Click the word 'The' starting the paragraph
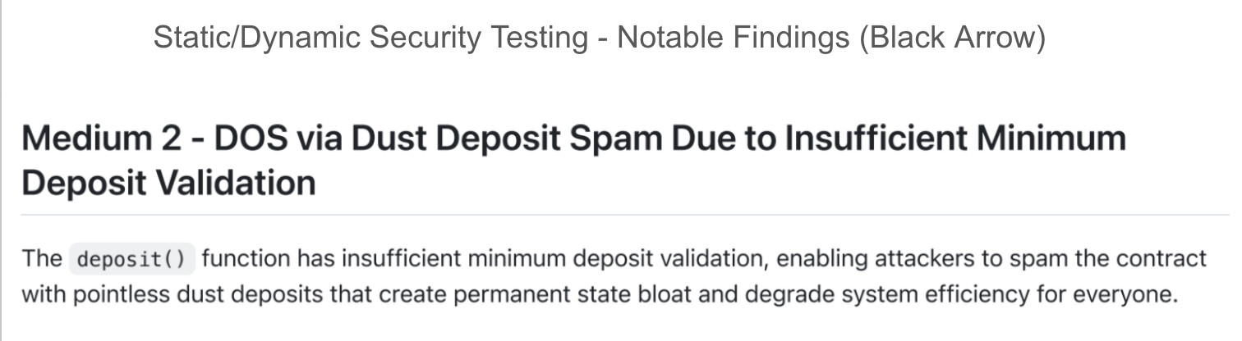The height and width of the screenshot is (341, 1242). 41,260
